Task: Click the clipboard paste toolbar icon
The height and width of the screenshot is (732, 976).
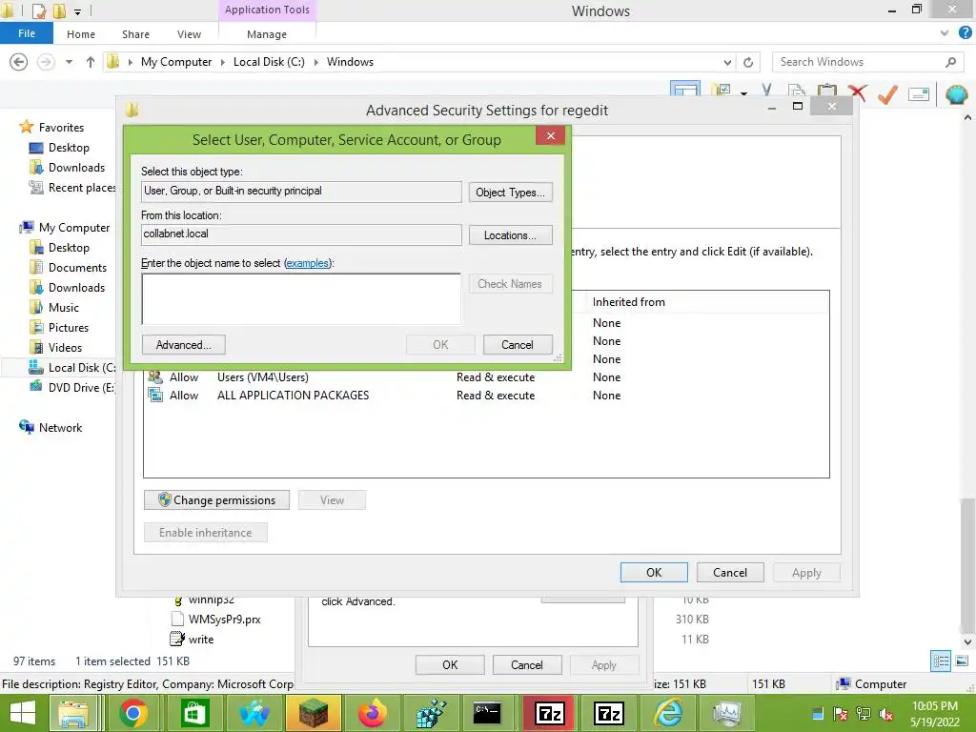Action: pos(826,91)
